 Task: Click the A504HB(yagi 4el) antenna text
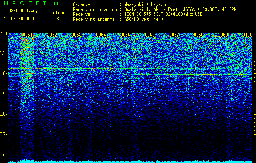(144, 19)
